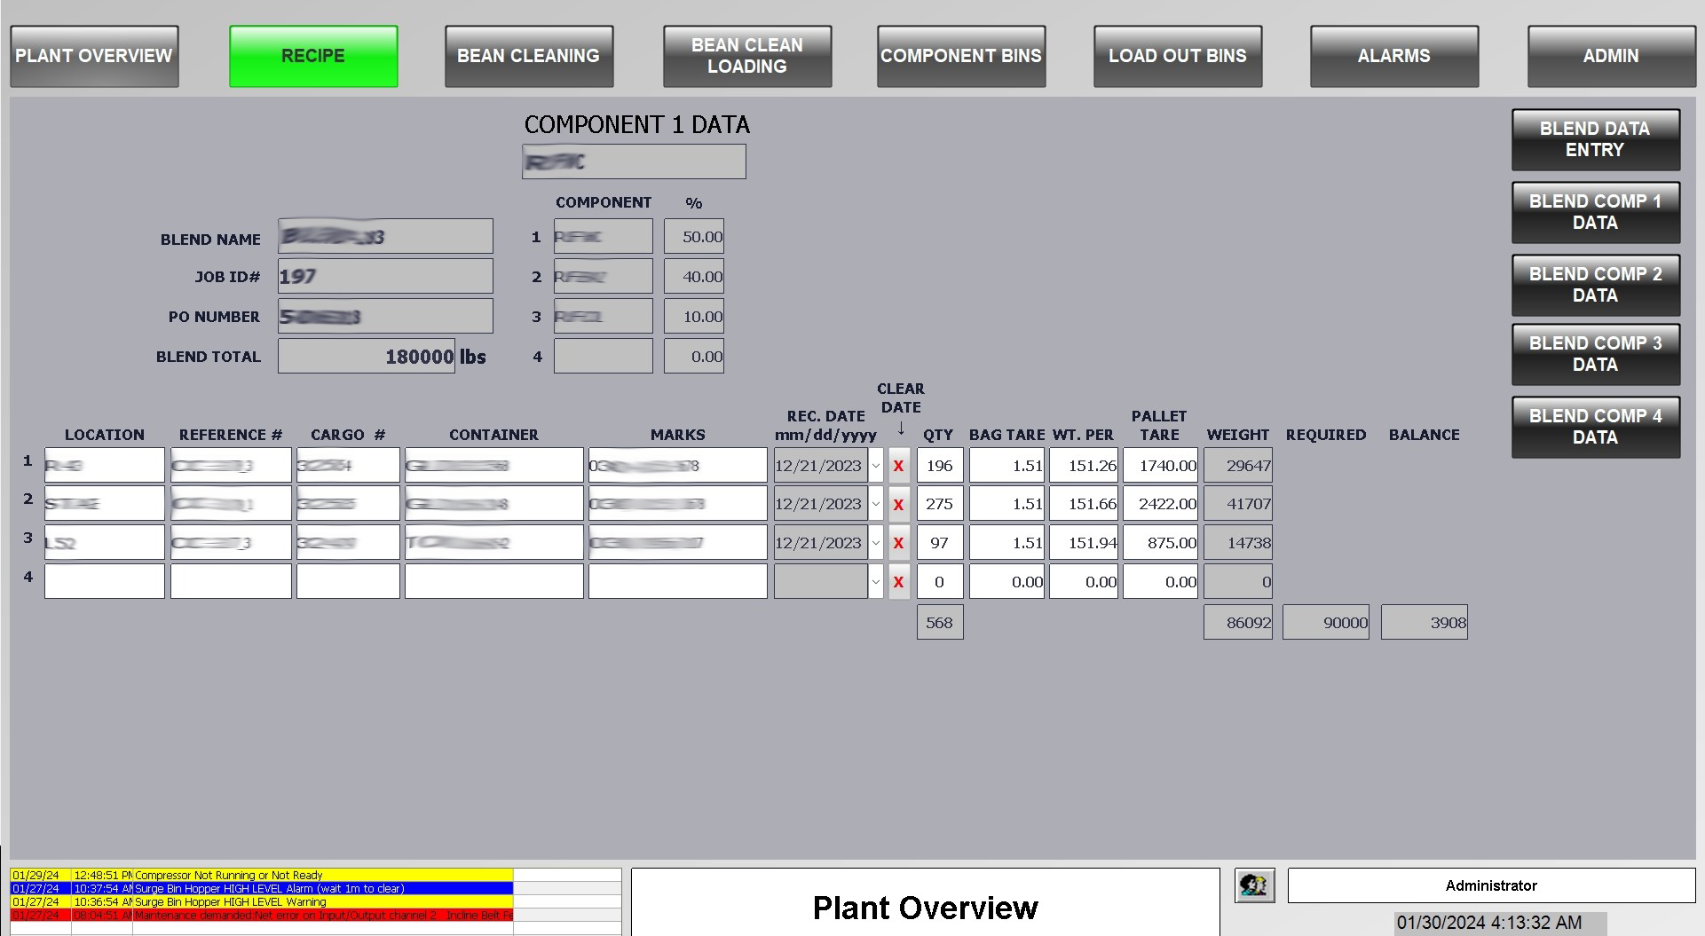Click row 4 Location input field
The height and width of the screenshot is (936, 1705).
(105, 582)
